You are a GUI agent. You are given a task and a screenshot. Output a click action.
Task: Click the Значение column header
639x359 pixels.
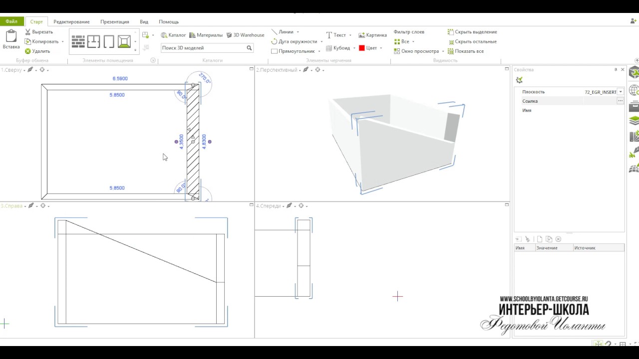[x=554, y=248]
